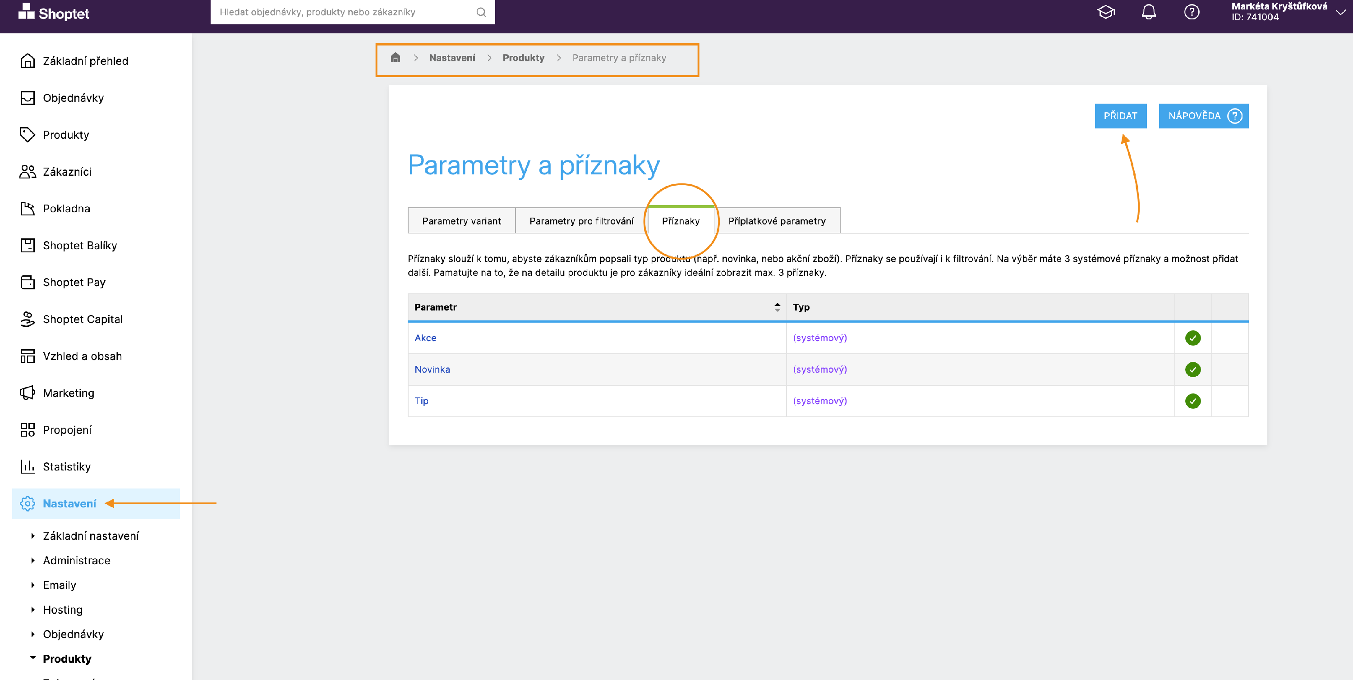Open Pokladna from the sidebar
Image resolution: width=1353 pixels, height=680 pixels.
(66, 209)
